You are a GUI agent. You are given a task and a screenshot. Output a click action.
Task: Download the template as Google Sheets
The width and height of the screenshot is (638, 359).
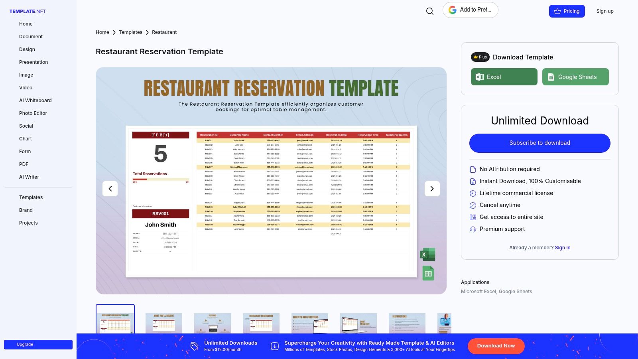(x=575, y=77)
